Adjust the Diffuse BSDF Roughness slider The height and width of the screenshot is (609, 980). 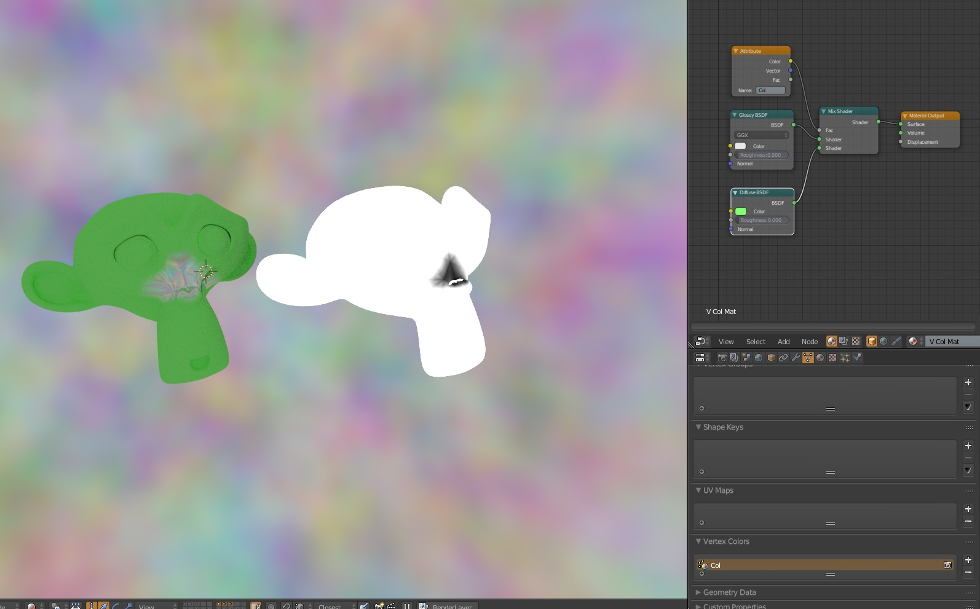point(762,220)
